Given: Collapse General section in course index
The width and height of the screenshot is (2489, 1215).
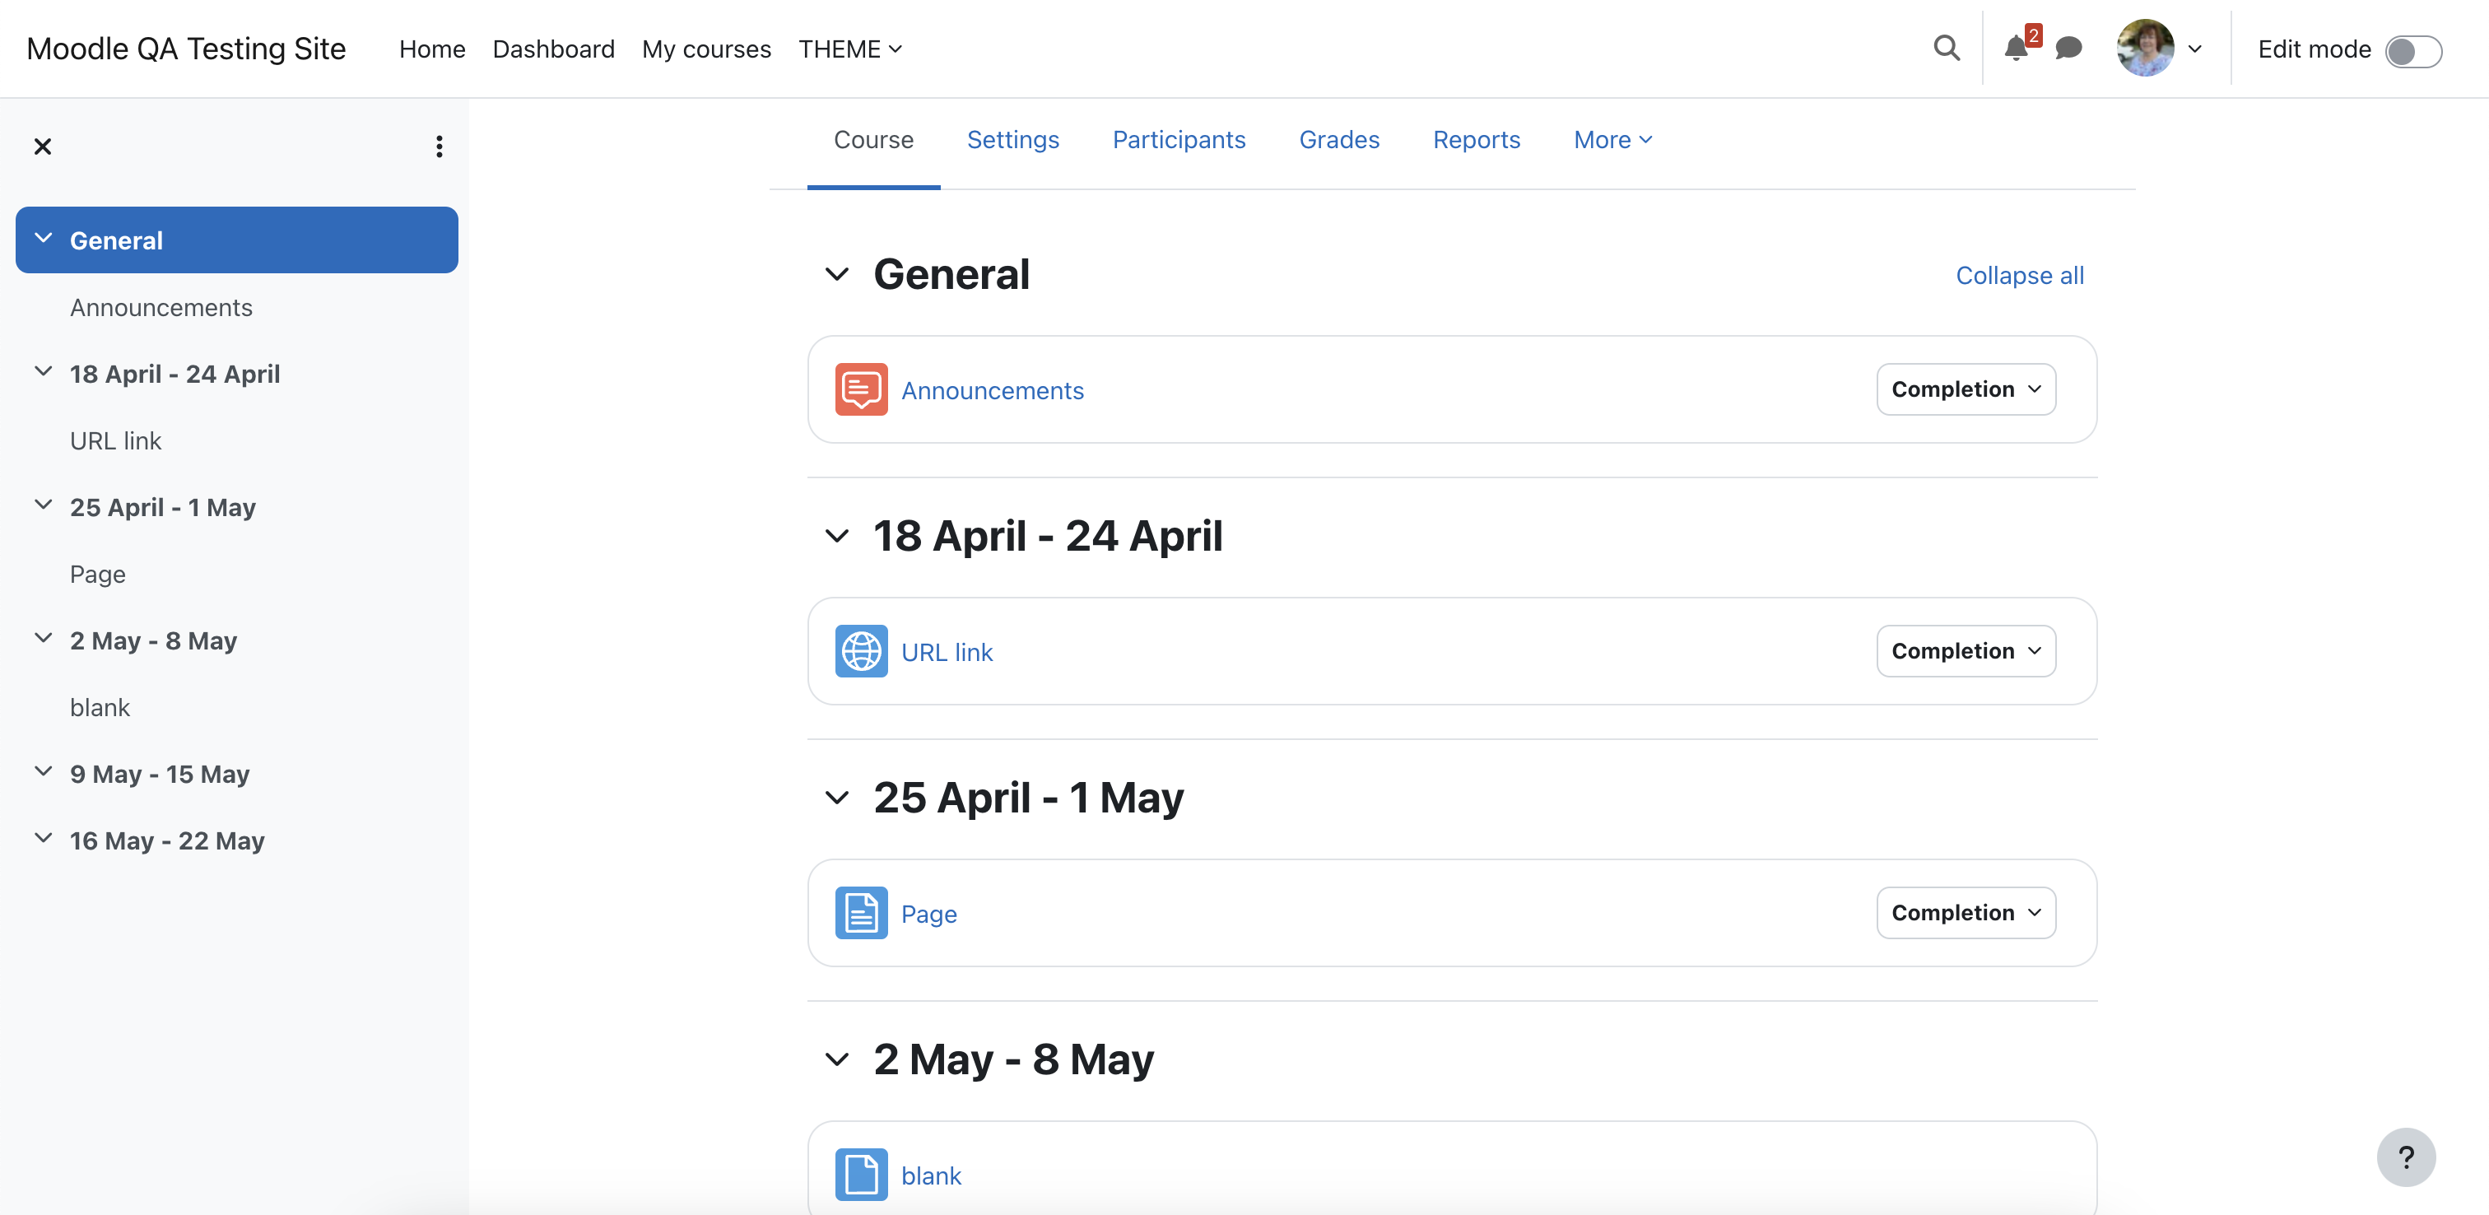Looking at the screenshot, I should (x=44, y=238).
